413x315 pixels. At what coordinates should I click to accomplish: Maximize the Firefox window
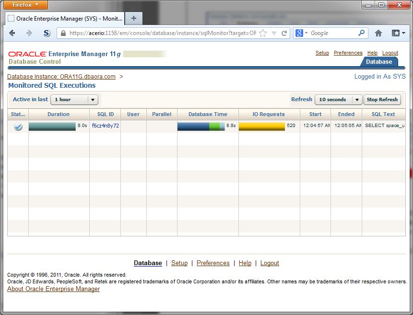tap(381, 5)
